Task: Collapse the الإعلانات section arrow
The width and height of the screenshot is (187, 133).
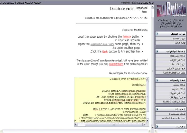Action: 157,126
